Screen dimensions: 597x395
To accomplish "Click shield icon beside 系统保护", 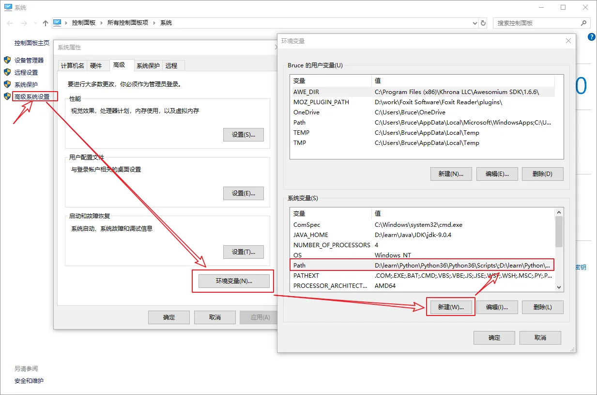I will coord(7,84).
